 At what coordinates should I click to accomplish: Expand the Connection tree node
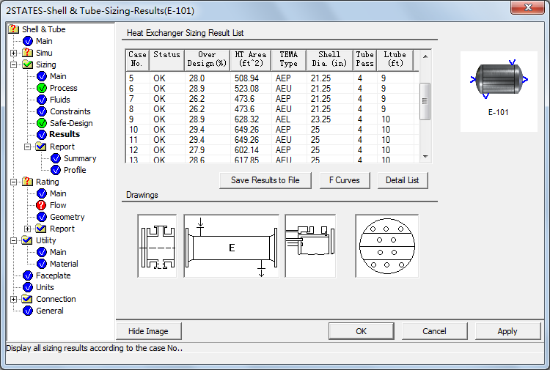click(x=13, y=299)
